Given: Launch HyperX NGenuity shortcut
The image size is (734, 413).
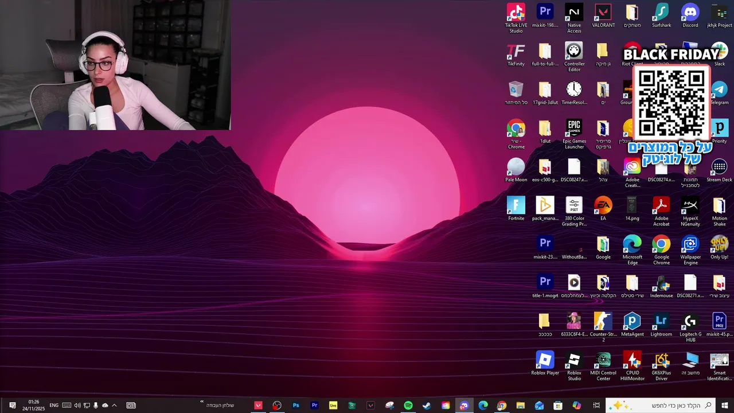Looking at the screenshot, I should pyautogui.click(x=690, y=211).
